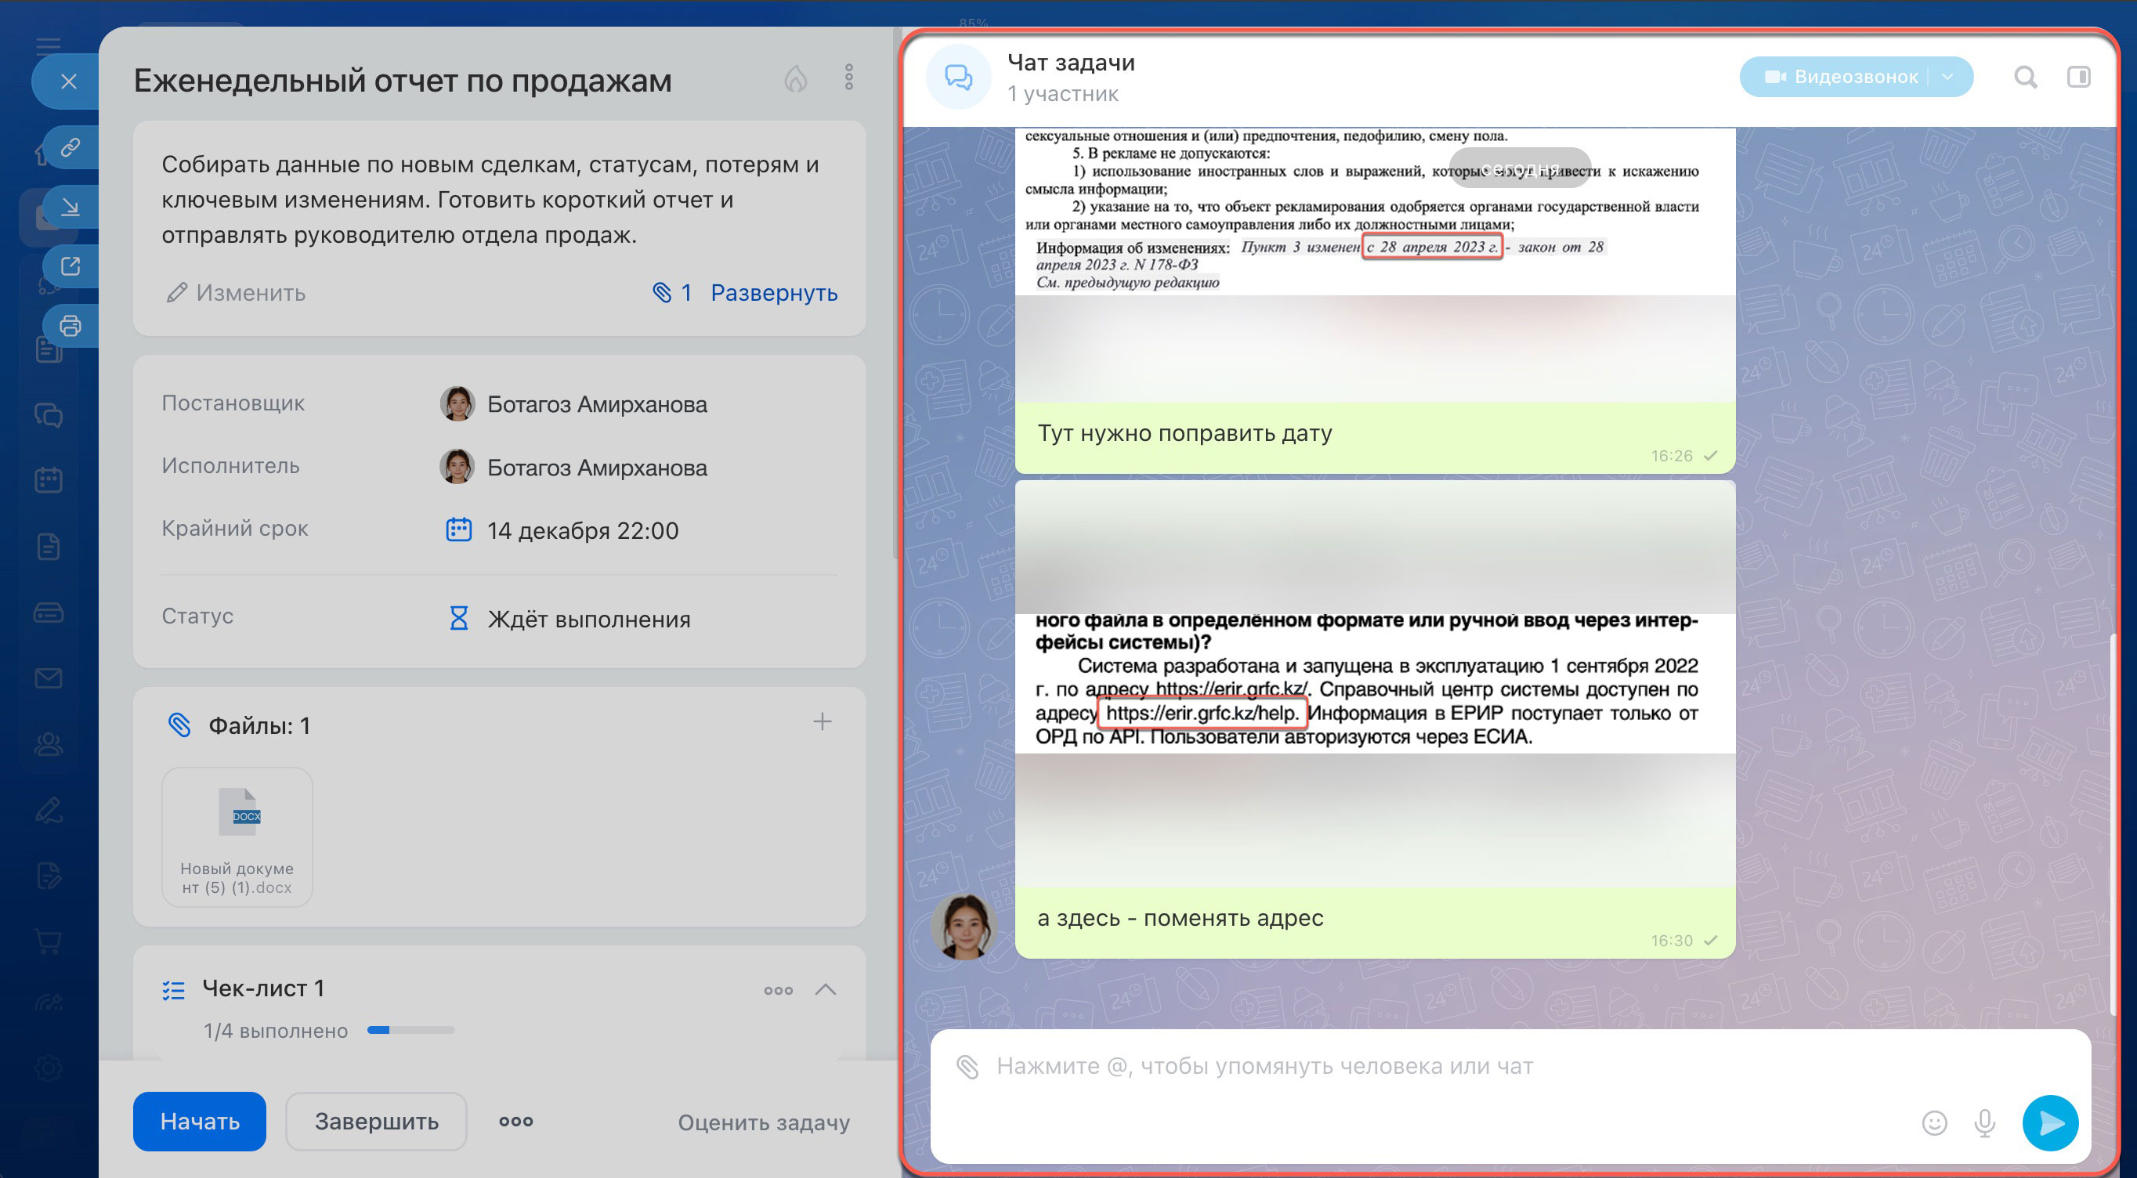Image resolution: width=2137 pixels, height=1178 pixels.
Task: Click Развернуть to expand description
Action: coord(773,293)
